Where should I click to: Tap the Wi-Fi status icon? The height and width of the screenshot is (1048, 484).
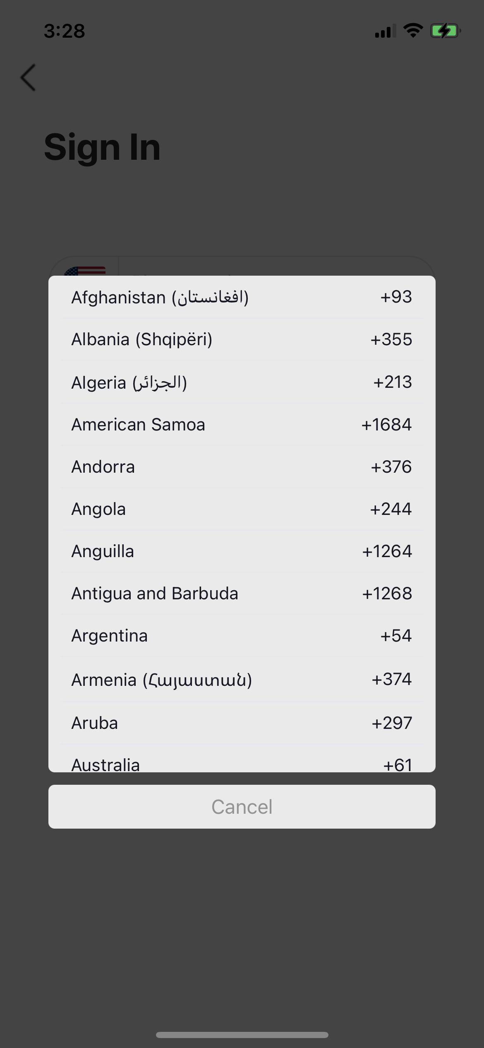(x=413, y=31)
